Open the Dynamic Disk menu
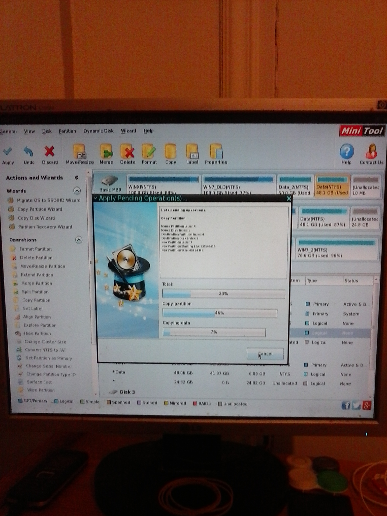Screen dimensions: 387x516 tap(99, 131)
